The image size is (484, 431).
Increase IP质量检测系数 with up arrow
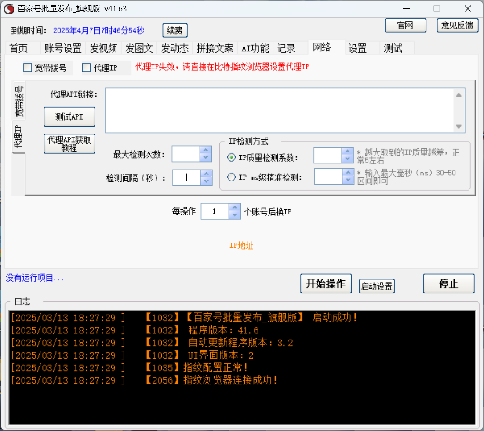348,151
